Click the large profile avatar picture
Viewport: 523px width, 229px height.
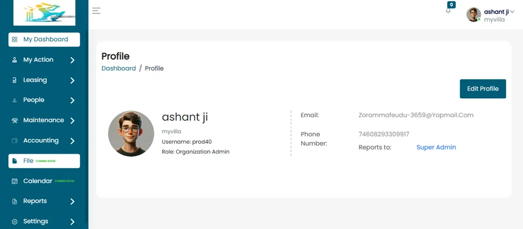[x=131, y=134]
